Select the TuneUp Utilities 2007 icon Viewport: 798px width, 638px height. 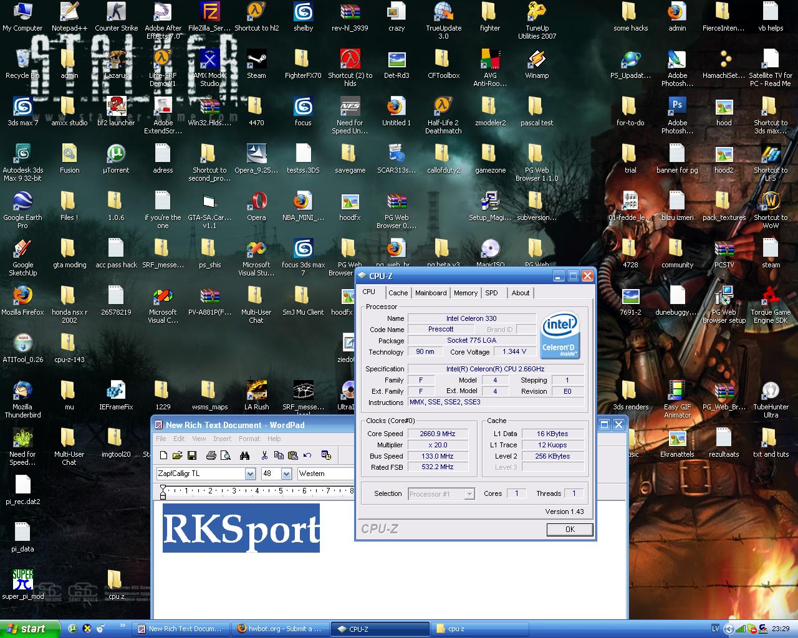pyautogui.click(x=537, y=21)
